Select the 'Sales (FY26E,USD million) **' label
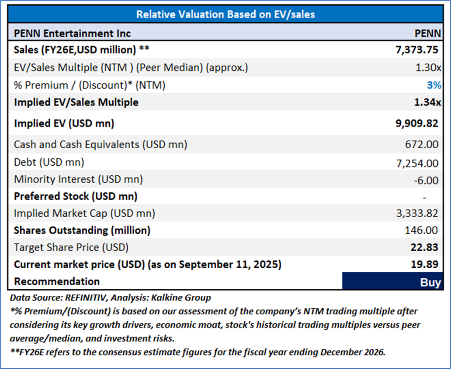Image resolution: width=451 pixels, height=369 pixels. click(82, 50)
